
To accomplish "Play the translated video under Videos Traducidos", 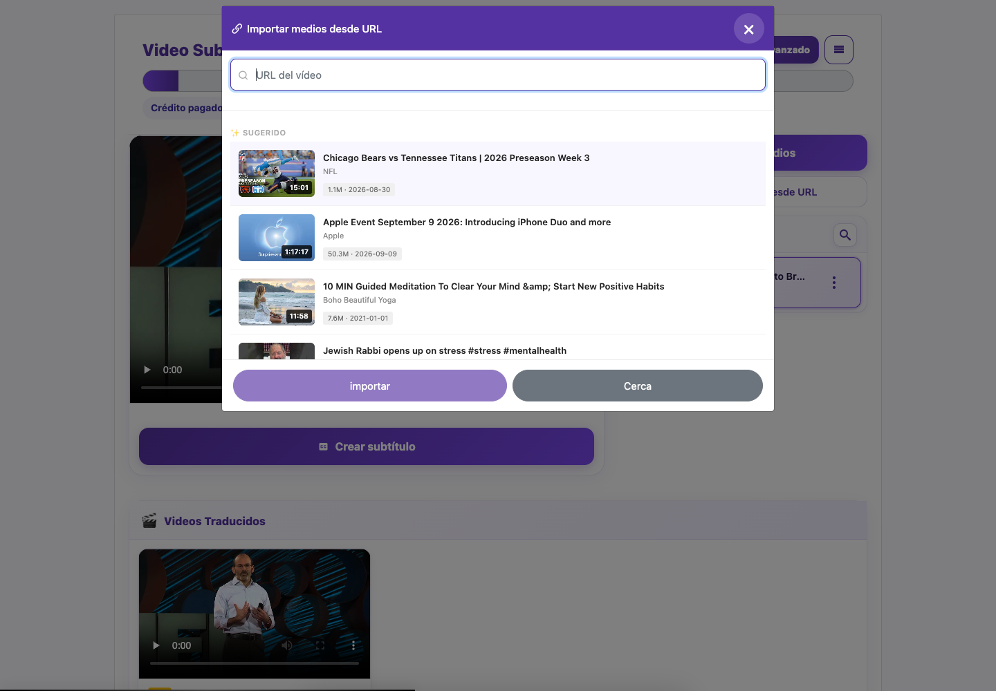I will coord(156,645).
